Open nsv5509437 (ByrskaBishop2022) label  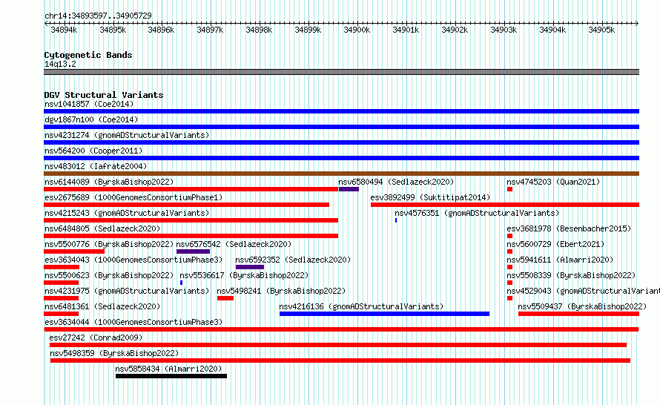point(582,306)
